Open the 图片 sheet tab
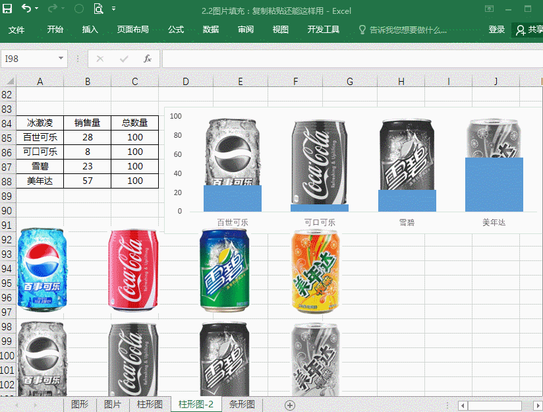The height and width of the screenshot is (412, 543). 112,404
